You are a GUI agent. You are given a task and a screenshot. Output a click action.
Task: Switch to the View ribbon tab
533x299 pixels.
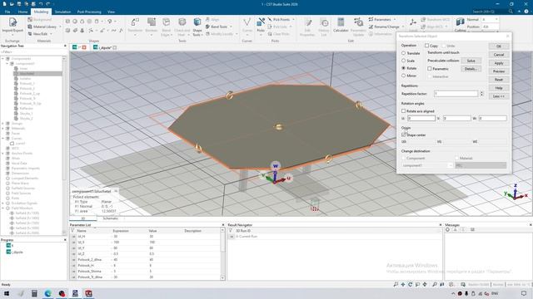(x=111, y=12)
